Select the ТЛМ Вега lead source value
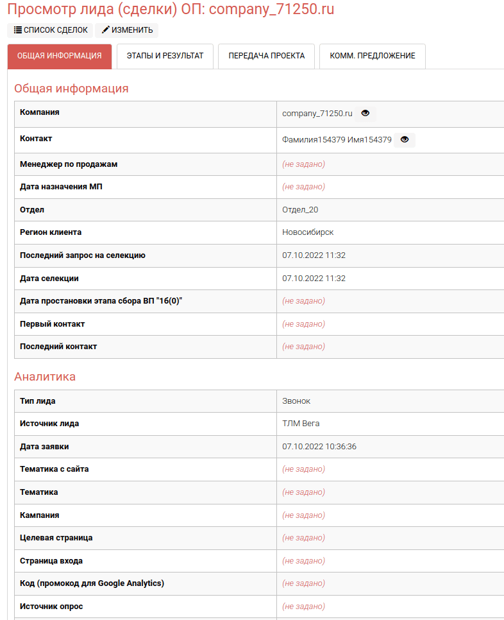The width and height of the screenshot is (504, 620). [301, 424]
